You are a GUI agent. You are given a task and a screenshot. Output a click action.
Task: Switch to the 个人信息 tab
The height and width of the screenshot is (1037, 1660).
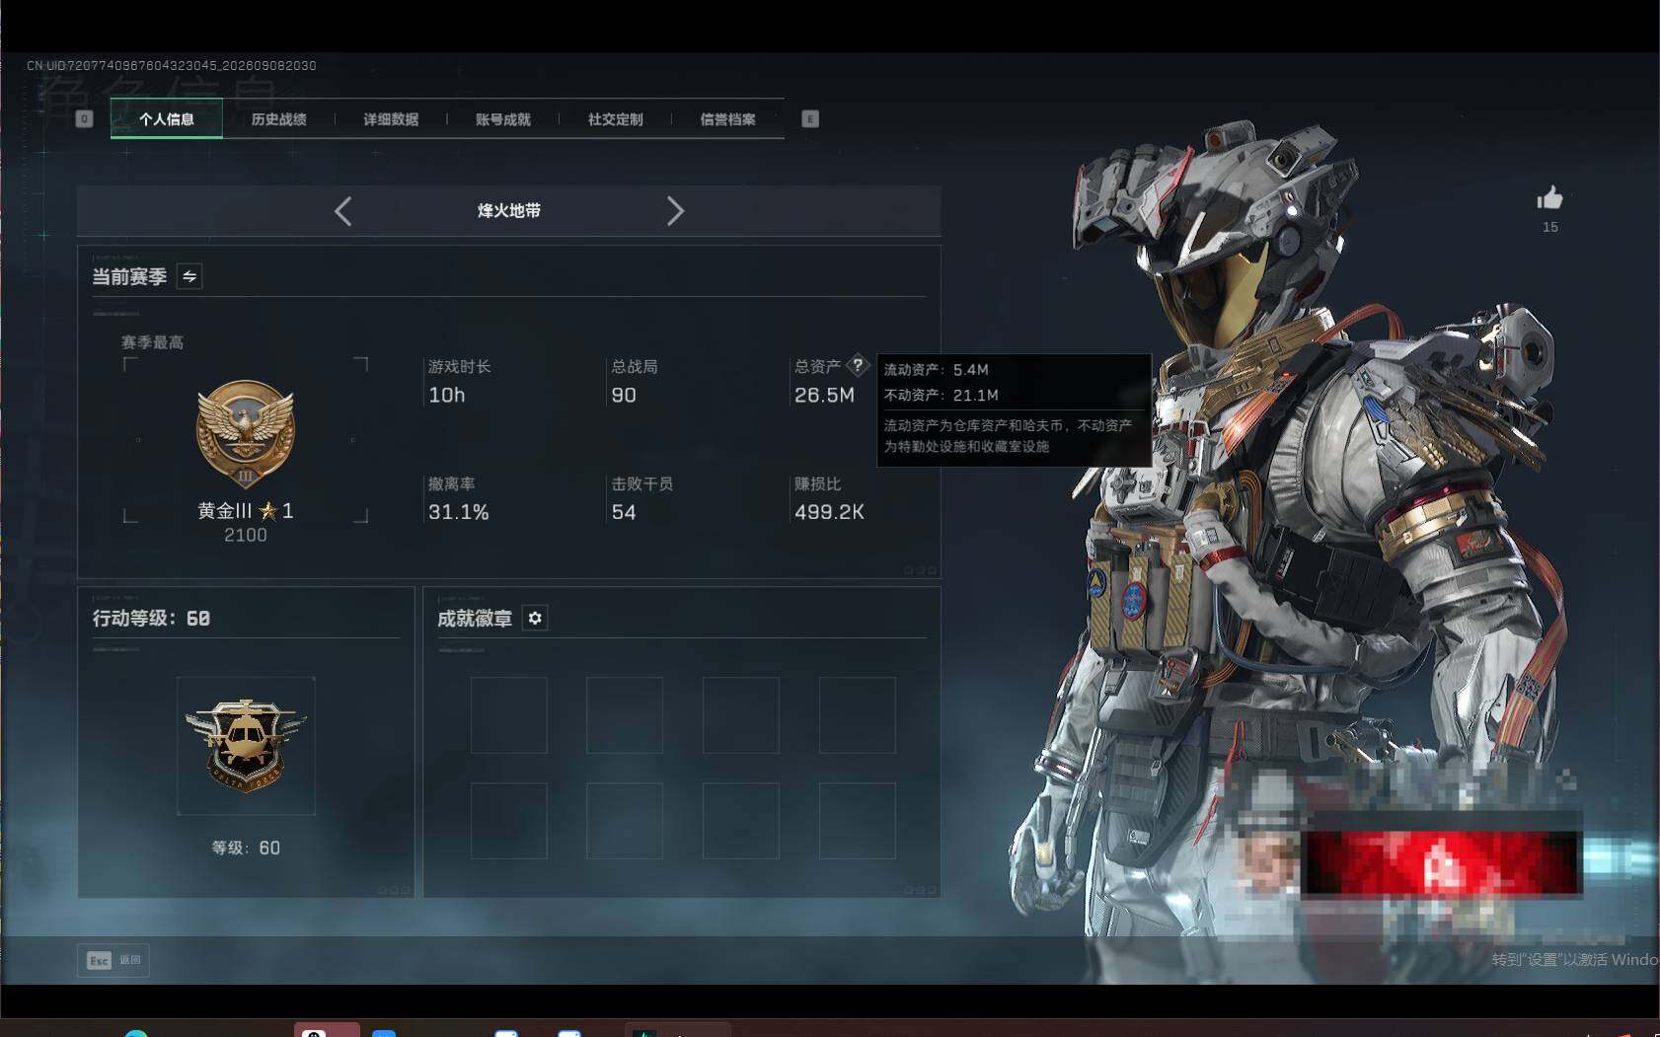coord(166,119)
